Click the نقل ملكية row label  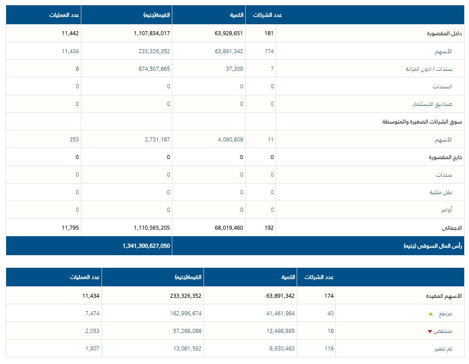tap(441, 192)
